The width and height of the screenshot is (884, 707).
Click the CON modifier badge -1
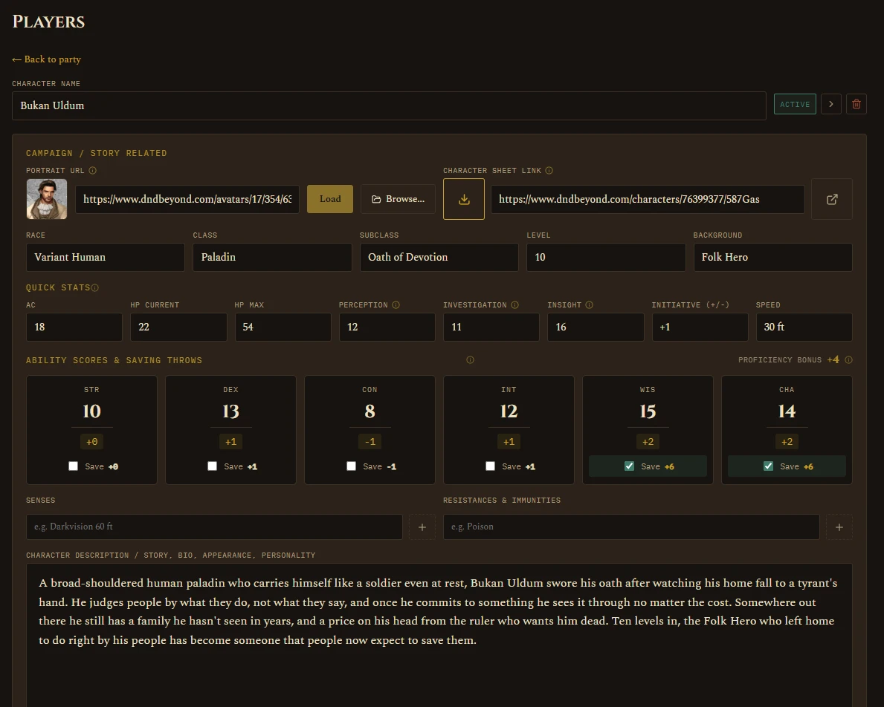(370, 442)
